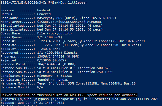Click the cracked password text littlebear
The width and height of the screenshot is (162, 106).
(x=78, y=2)
